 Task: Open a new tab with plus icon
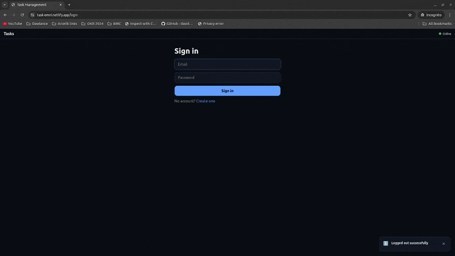point(69,5)
